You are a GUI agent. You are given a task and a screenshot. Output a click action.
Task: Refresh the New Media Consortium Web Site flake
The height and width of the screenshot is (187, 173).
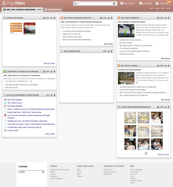pos(101,18)
